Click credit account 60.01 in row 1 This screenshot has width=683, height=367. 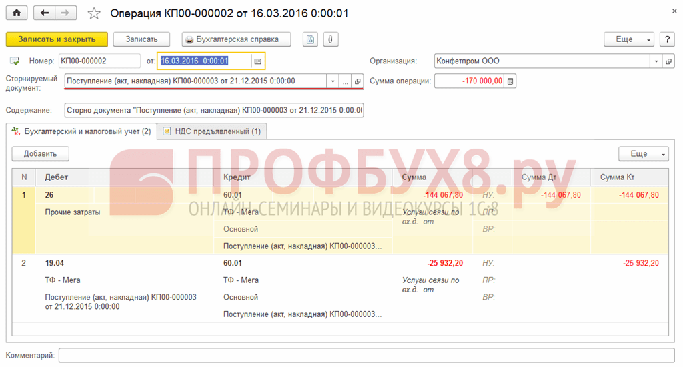233,195
